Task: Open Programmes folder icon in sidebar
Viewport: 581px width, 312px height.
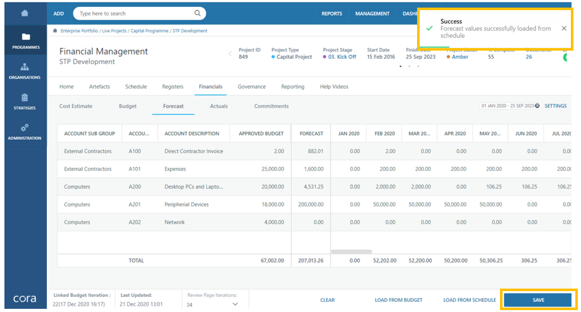Action: [x=25, y=37]
